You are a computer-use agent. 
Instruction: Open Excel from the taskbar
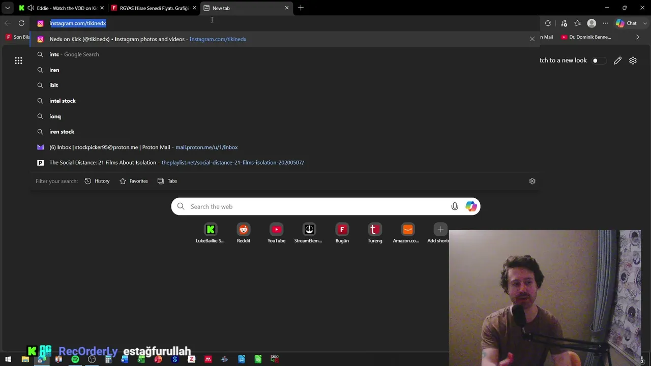(x=141, y=359)
